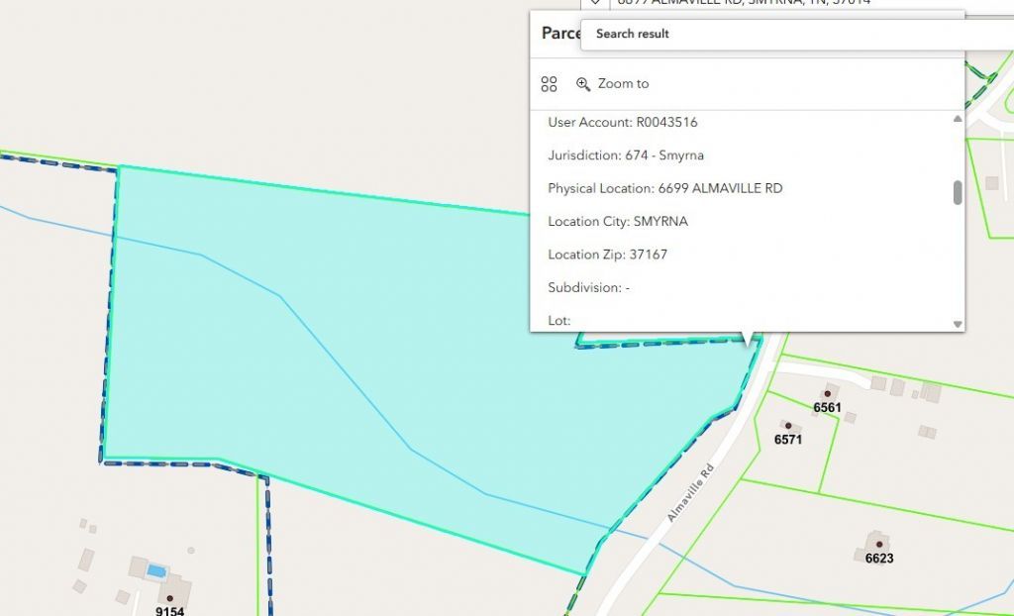The image size is (1014, 616).
Task: Select the address point marker for 6571
Action: [786, 425]
